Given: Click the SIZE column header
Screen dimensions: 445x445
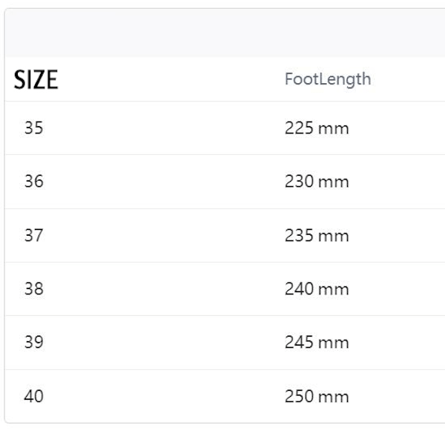Looking at the screenshot, I should point(36,80).
